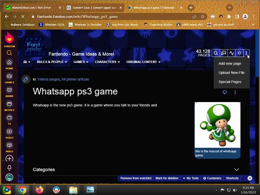
Task: Open the Mi primer articulo category link
Action: (x=75, y=79)
